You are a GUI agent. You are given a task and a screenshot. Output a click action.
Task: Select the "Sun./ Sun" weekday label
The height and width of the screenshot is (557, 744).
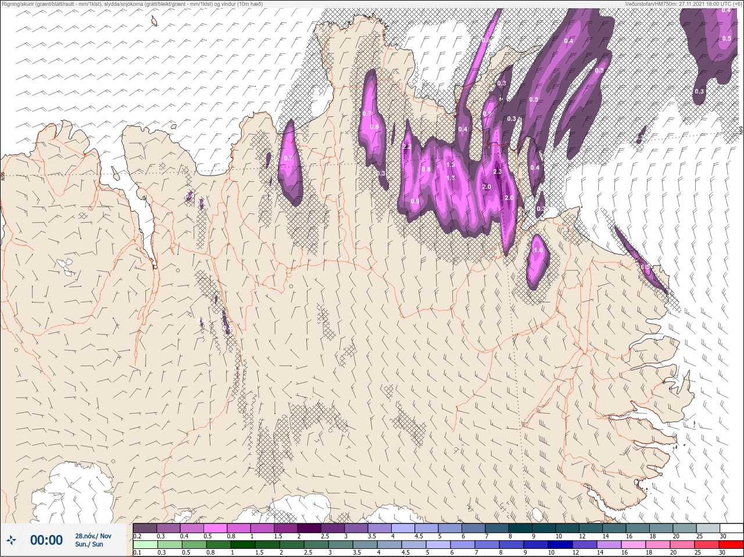[x=89, y=544]
